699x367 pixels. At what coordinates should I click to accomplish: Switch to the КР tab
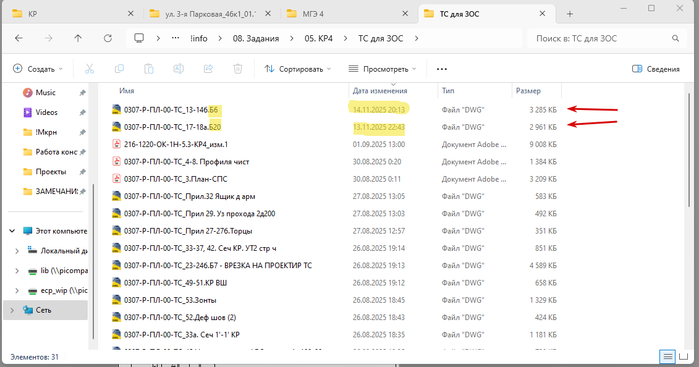pyautogui.click(x=74, y=14)
